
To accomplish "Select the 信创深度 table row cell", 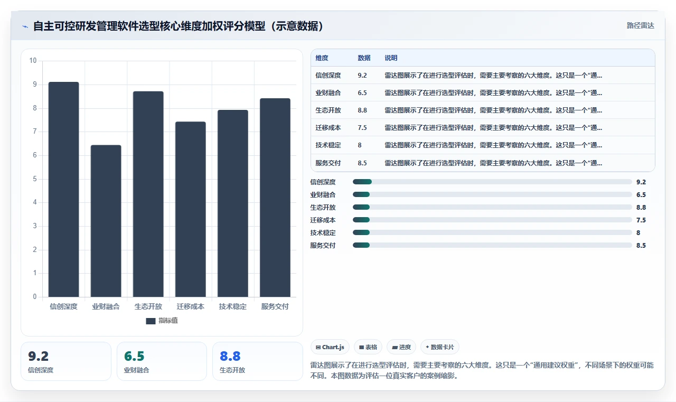I will (x=328, y=76).
